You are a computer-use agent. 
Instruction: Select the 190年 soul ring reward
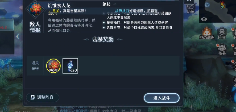click(x=53, y=66)
